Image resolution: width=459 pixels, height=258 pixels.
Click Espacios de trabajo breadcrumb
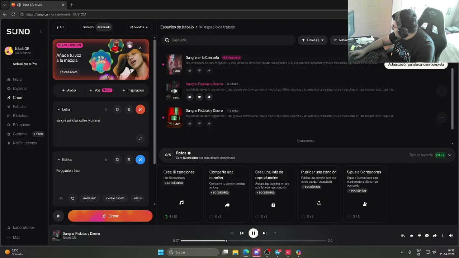177,27
